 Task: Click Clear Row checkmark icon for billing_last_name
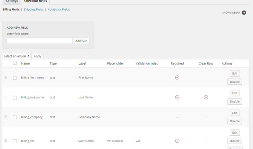point(206,97)
